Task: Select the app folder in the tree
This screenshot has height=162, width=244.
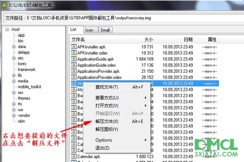Action: coord(21,35)
